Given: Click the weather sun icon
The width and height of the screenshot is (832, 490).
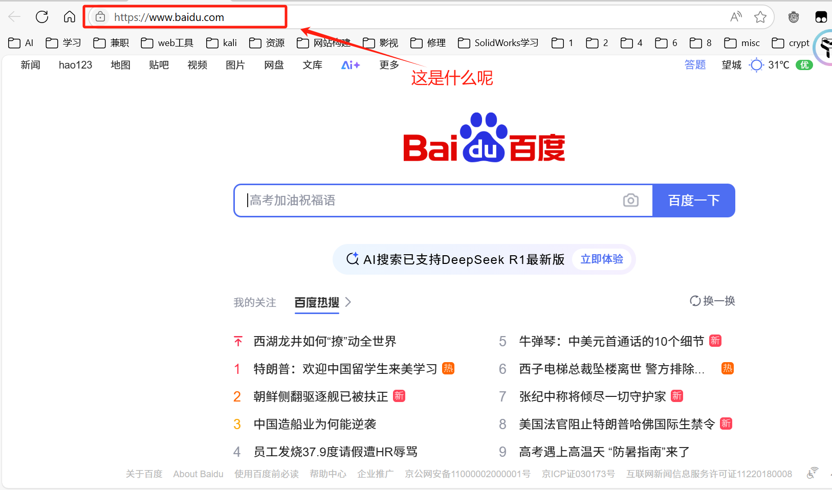Looking at the screenshot, I should click(756, 65).
